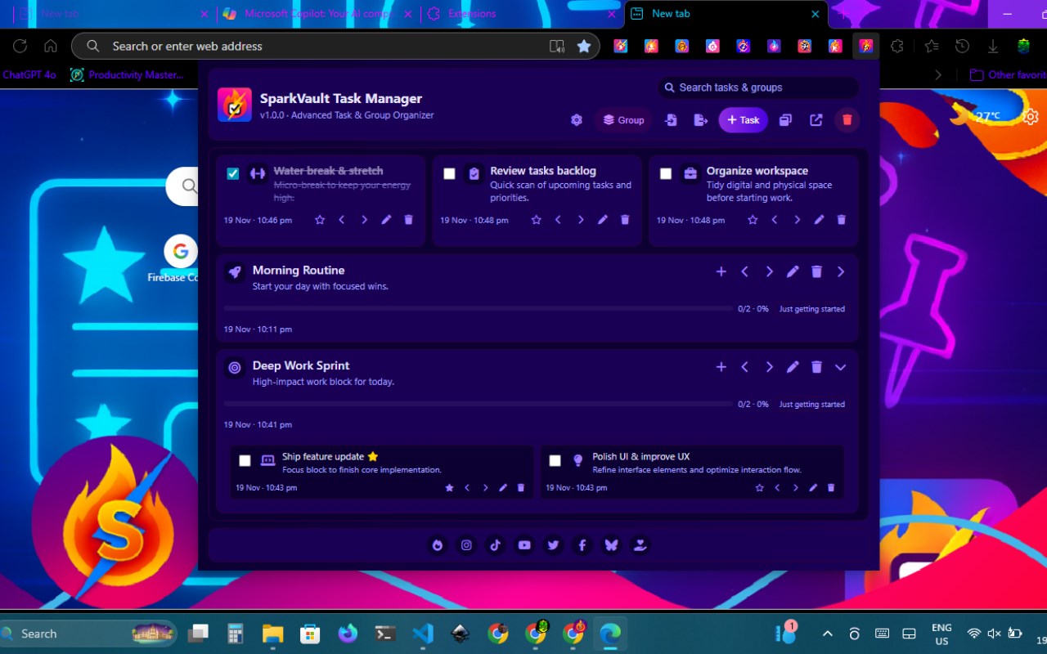
Task: Star the Water break & stretch task
Action: pos(320,220)
